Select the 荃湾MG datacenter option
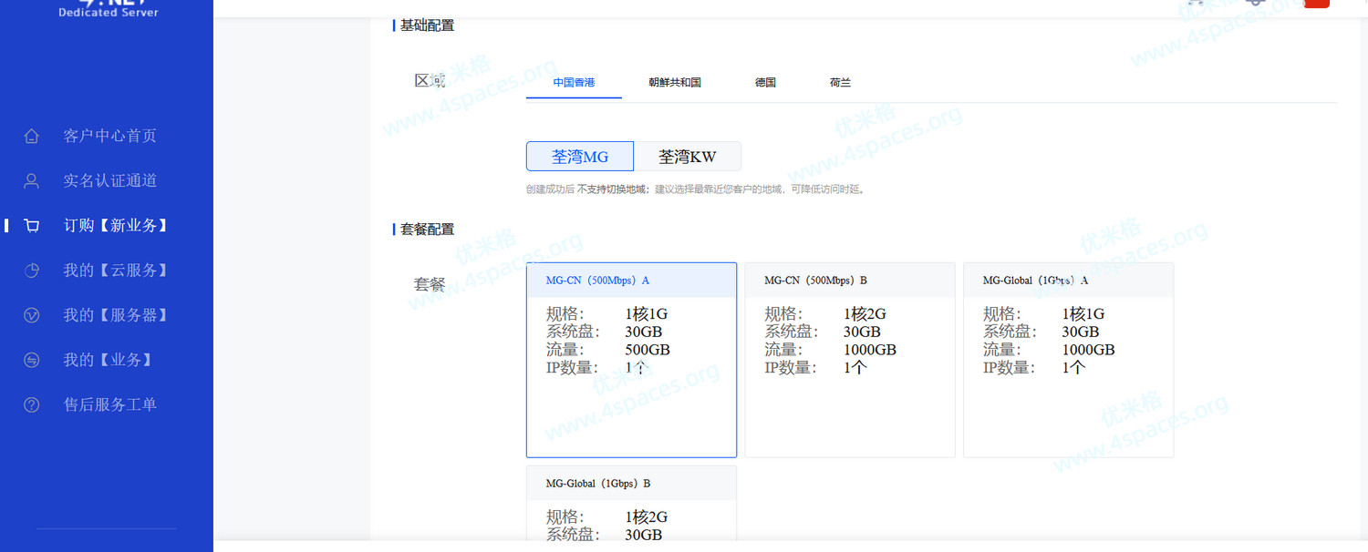1368x552 pixels. (x=579, y=157)
